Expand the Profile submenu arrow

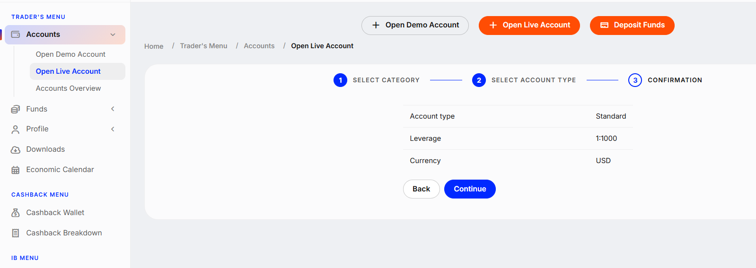point(113,129)
